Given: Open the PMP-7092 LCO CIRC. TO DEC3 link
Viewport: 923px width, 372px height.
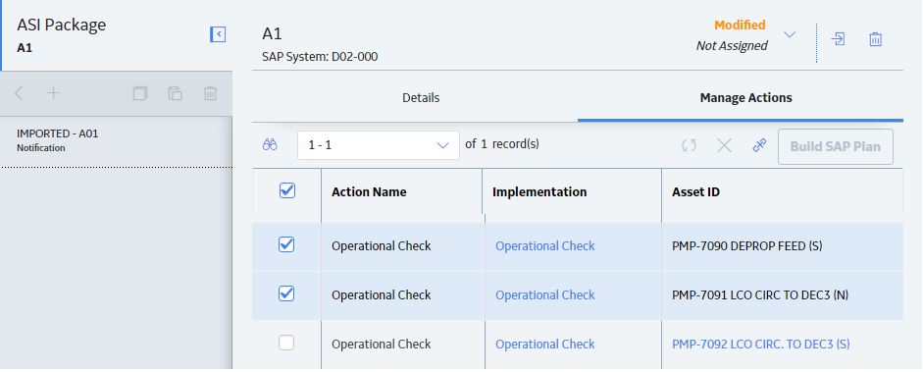Looking at the screenshot, I should [760, 344].
